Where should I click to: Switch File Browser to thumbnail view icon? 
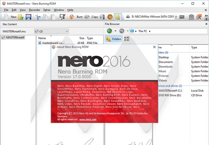(126, 39)
